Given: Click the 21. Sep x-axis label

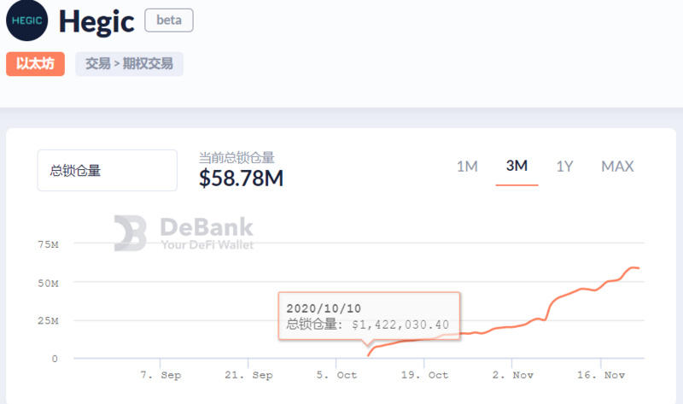Looking at the screenshot, I should 248,375.
